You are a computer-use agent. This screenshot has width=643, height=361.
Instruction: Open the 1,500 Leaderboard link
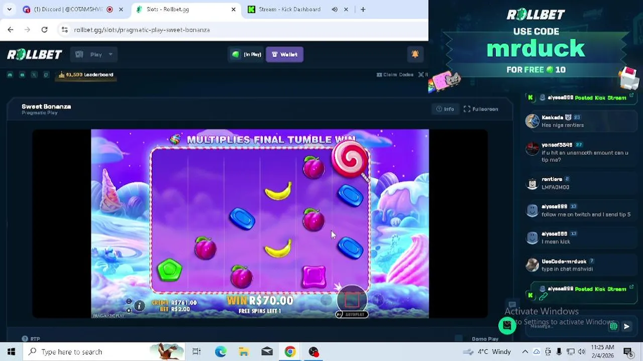pos(86,75)
